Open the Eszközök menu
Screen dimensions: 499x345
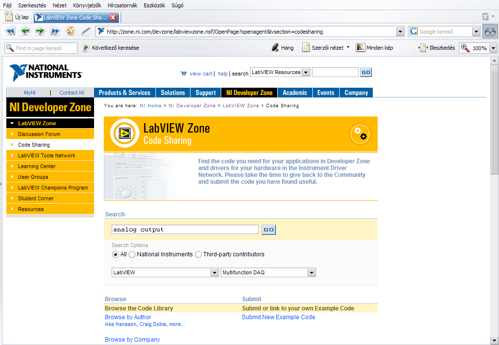pyautogui.click(x=154, y=5)
